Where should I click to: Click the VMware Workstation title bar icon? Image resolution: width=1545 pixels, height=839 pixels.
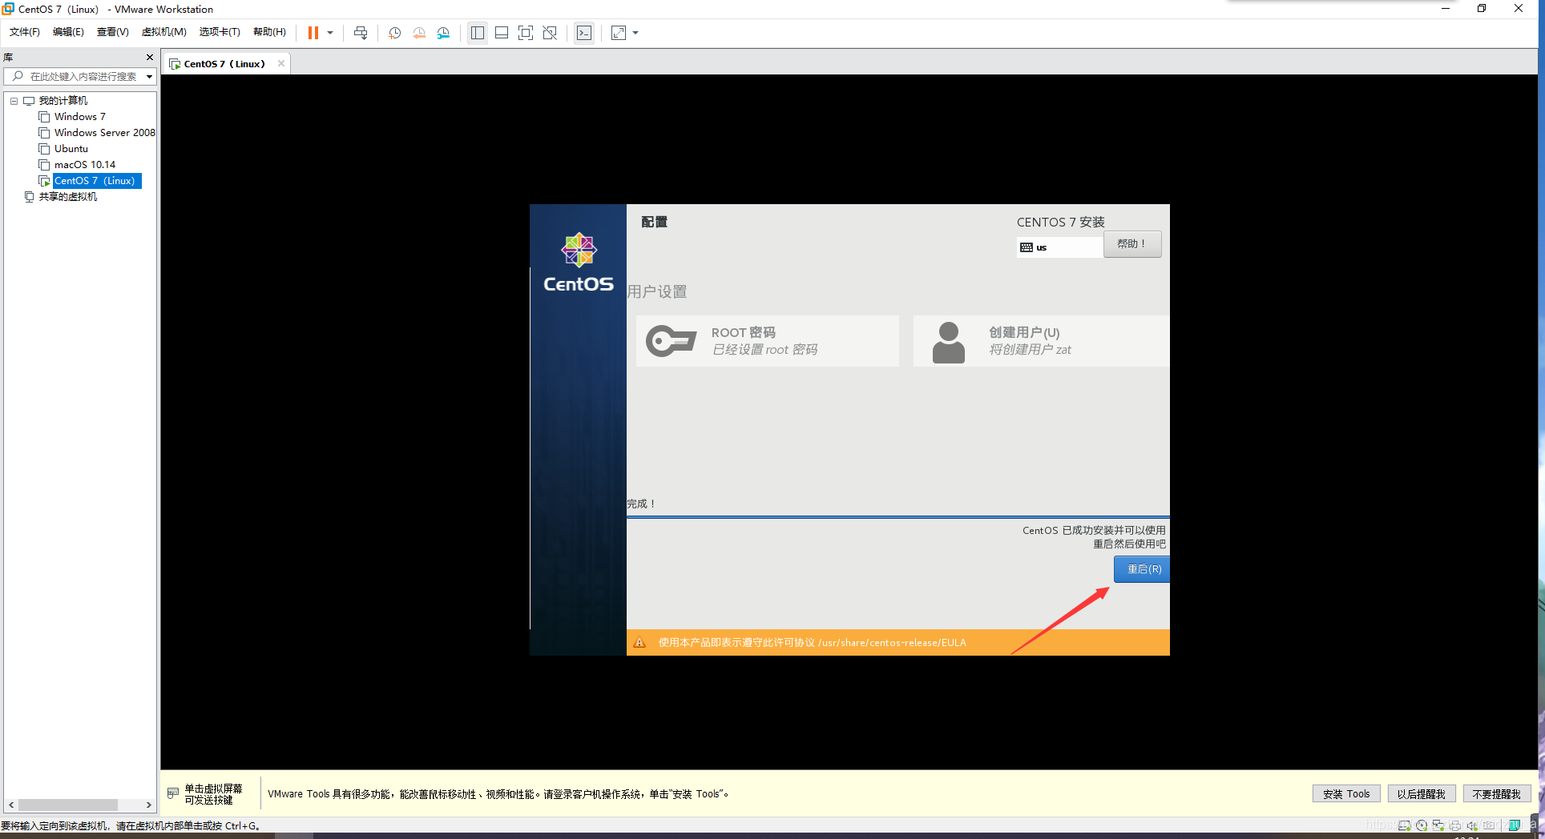click(x=8, y=9)
